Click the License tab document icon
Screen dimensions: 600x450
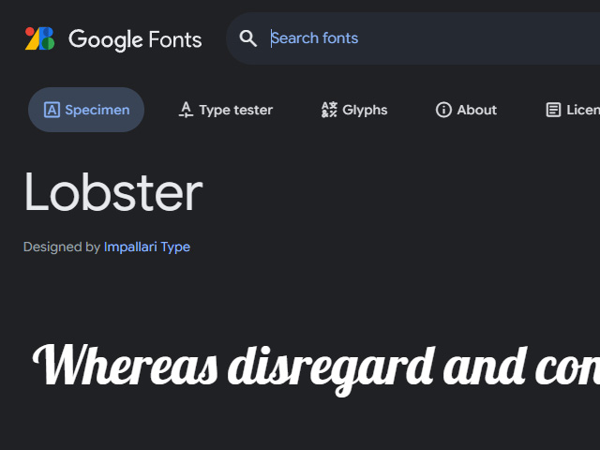click(553, 110)
